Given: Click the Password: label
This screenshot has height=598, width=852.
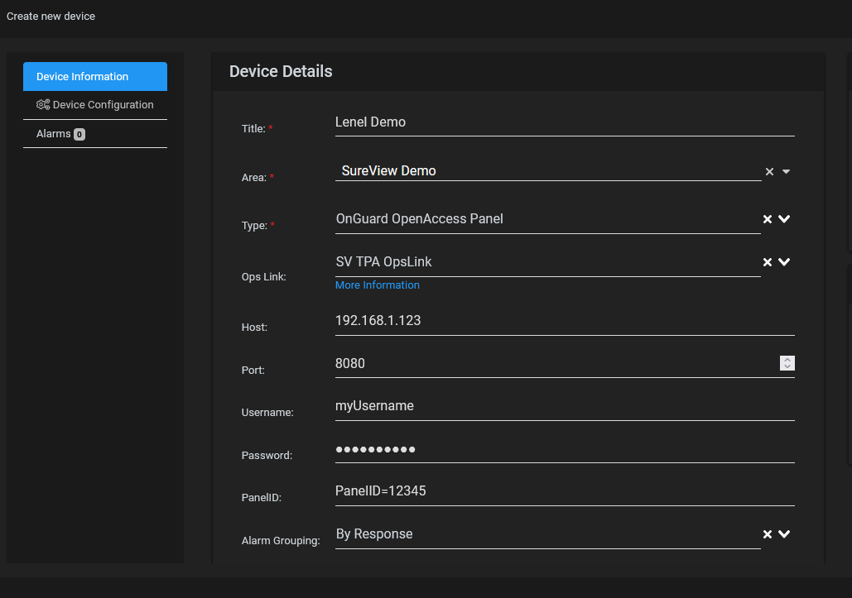Looking at the screenshot, I should point(267,455).
